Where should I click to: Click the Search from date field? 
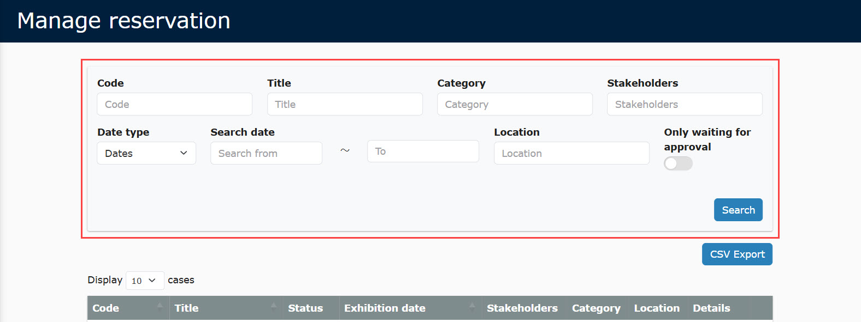pyautogui.click(x=266, y=153)
